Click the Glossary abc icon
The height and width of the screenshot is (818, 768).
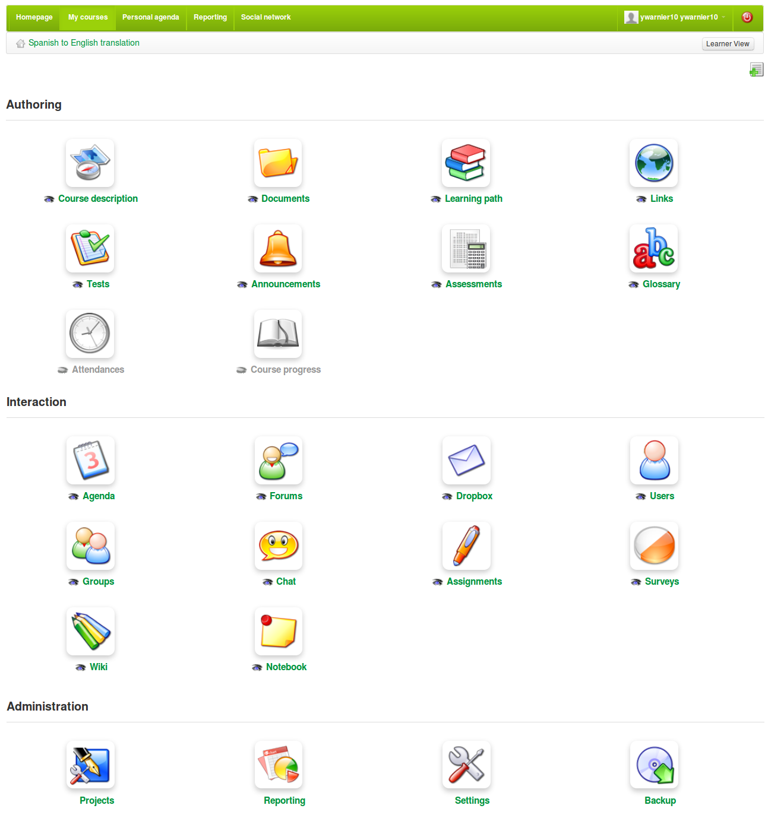(x=653, y=249)
